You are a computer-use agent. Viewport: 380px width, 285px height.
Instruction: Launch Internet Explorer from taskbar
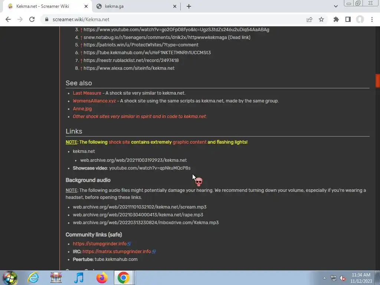[33, 278]
